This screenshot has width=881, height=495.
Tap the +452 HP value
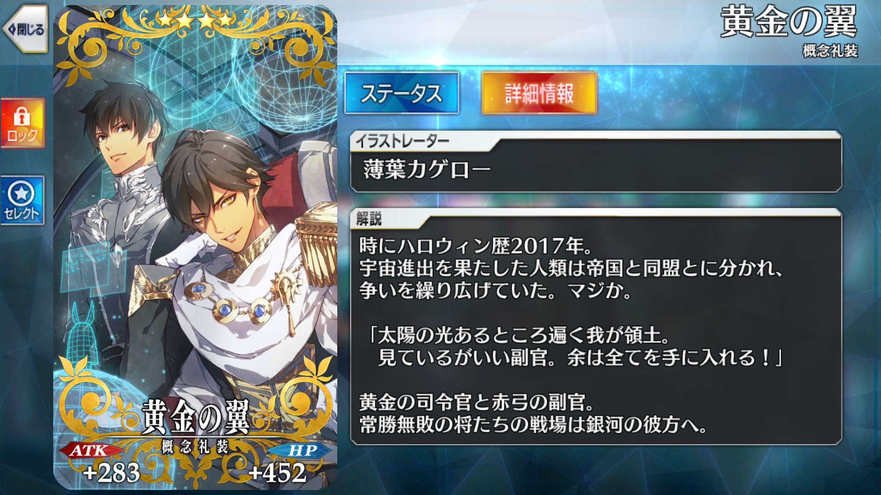(x=277, y=473)
